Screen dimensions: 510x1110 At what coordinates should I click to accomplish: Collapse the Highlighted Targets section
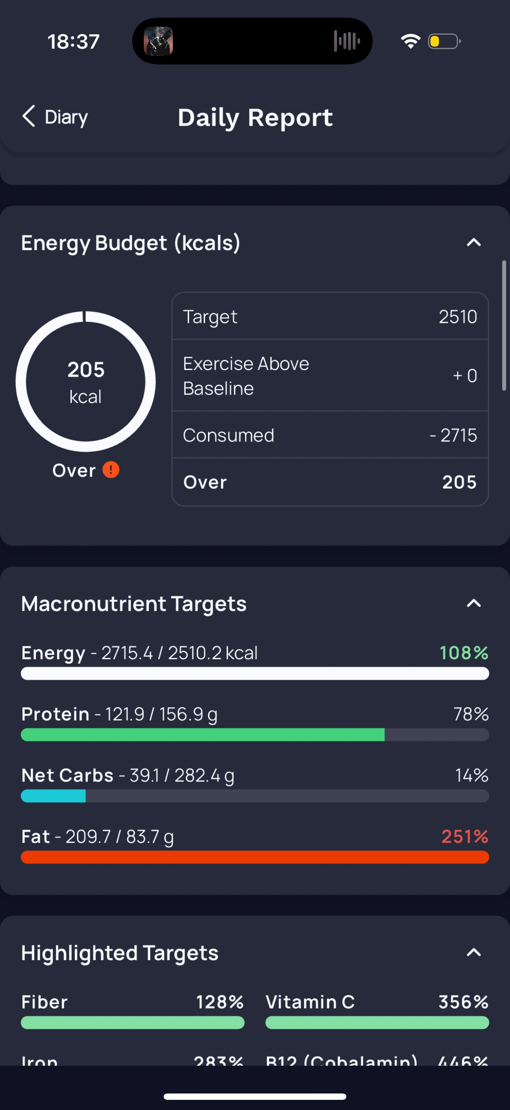(473, 952)
